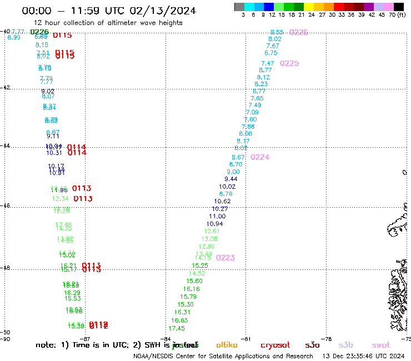The height and width of the screenshot is (361, 411).
Task: Select the 's3b' satellite legend label
Action: tap(345, 345)
